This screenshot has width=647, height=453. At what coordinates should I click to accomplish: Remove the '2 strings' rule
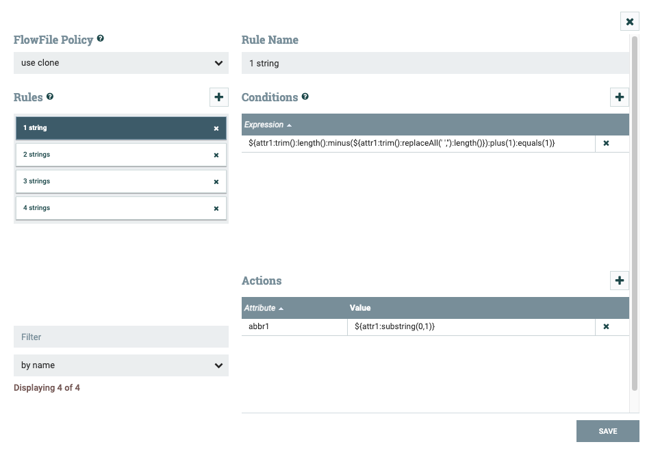(x=216, y=155)
